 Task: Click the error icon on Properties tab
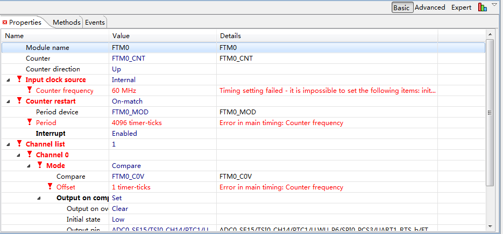5,23
